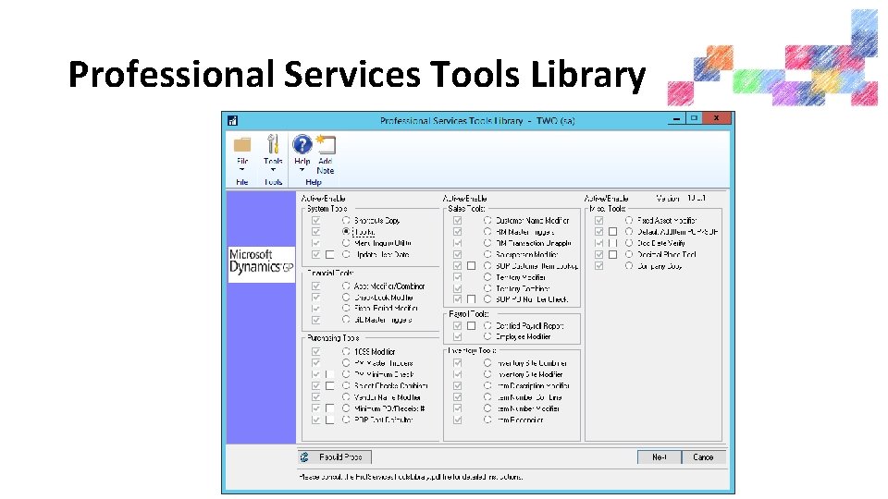The height and width of the screenshot is (499, 888).
Task: Tick the empty Enable box for SOP Customer Item Lookup
Action: coord(471,266)
